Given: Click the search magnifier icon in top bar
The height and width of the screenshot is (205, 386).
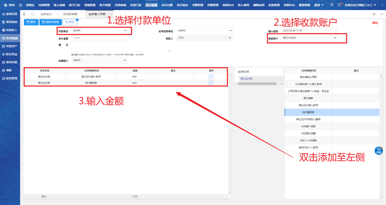Looking at the screenshot, I should pos(332,5).
